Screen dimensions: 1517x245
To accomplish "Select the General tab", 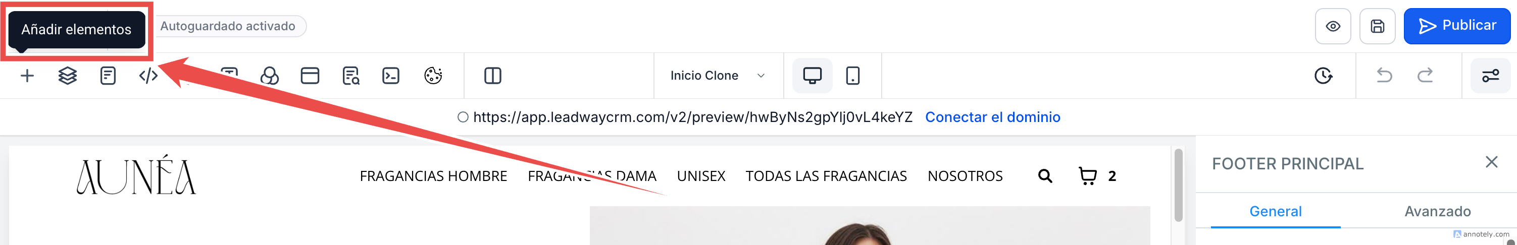I will click(x=1276, y=212).
